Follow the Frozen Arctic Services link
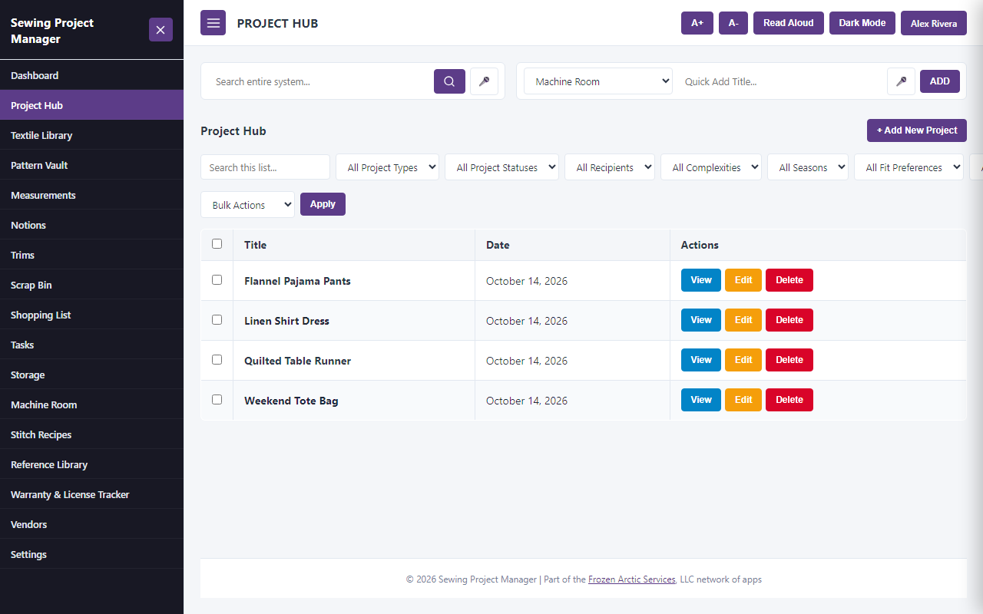Screen dimensions: 983x614 [x=632, y=579]
